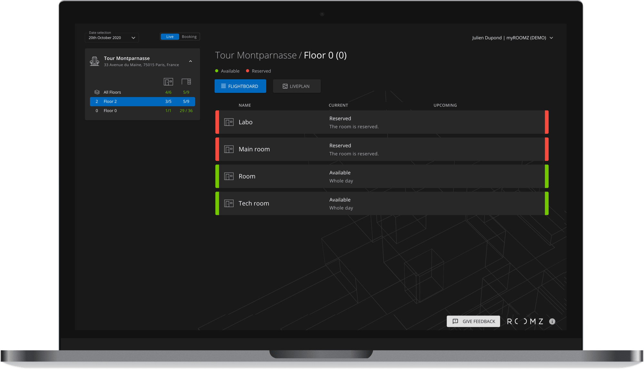This screenshot has width=644, height=369.
Task: Collapse the Tour Montparnasse building panel
Action: click(x=190, y=61)
